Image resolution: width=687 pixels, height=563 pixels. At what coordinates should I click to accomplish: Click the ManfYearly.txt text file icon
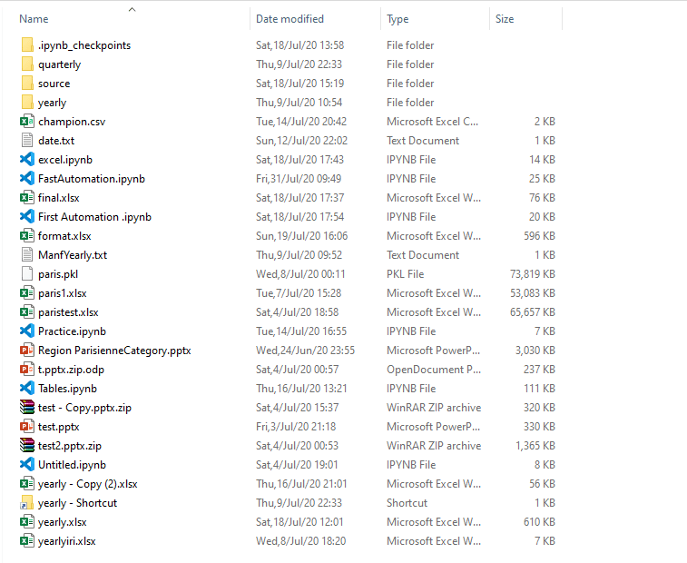[x=27, y=255]
